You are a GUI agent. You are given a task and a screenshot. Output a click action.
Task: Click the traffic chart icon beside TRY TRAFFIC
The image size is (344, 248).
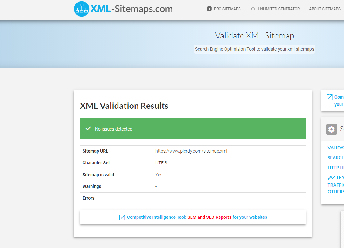331,177
